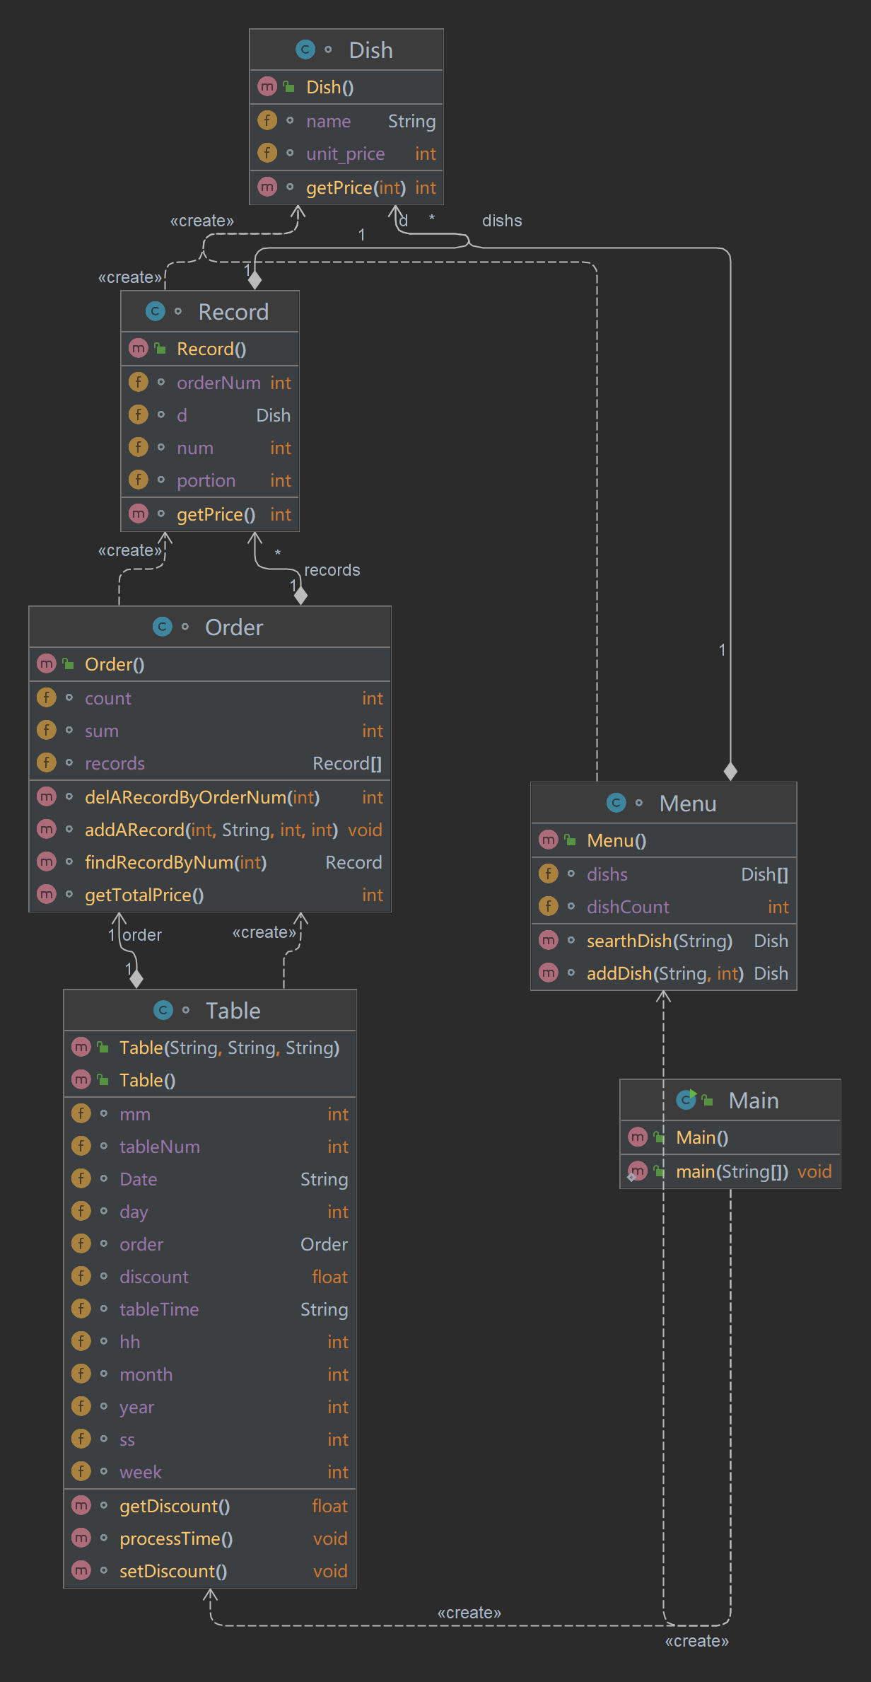Image resolution: width=871 pixels, height=1682 pixels.
Task: Click the "records" association label
Action: 332,570
